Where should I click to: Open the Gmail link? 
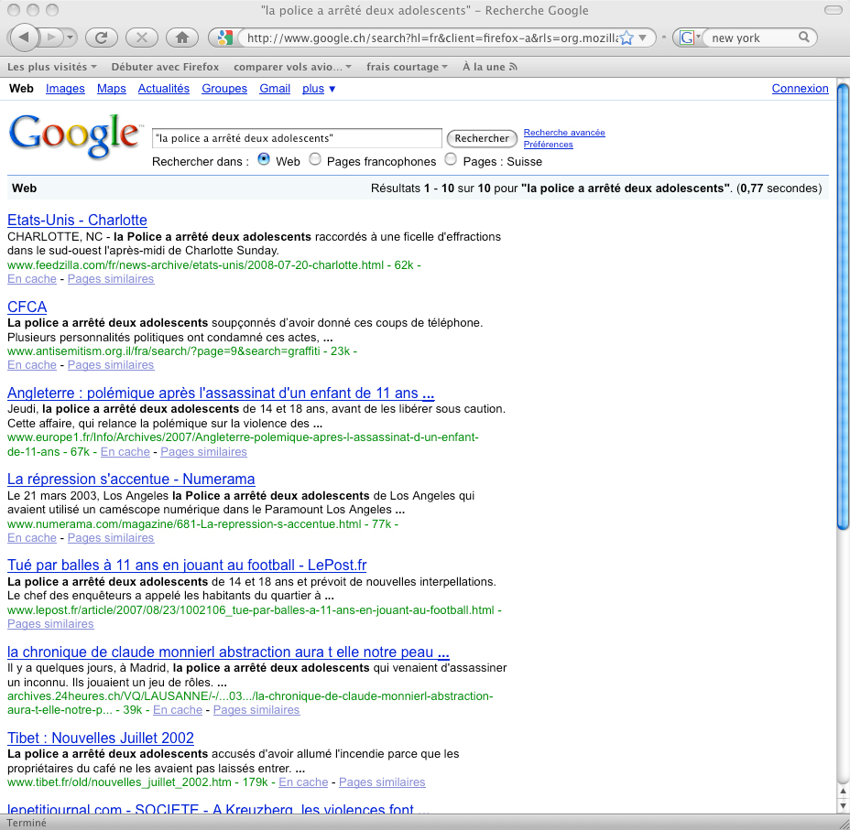coord(275,88)
